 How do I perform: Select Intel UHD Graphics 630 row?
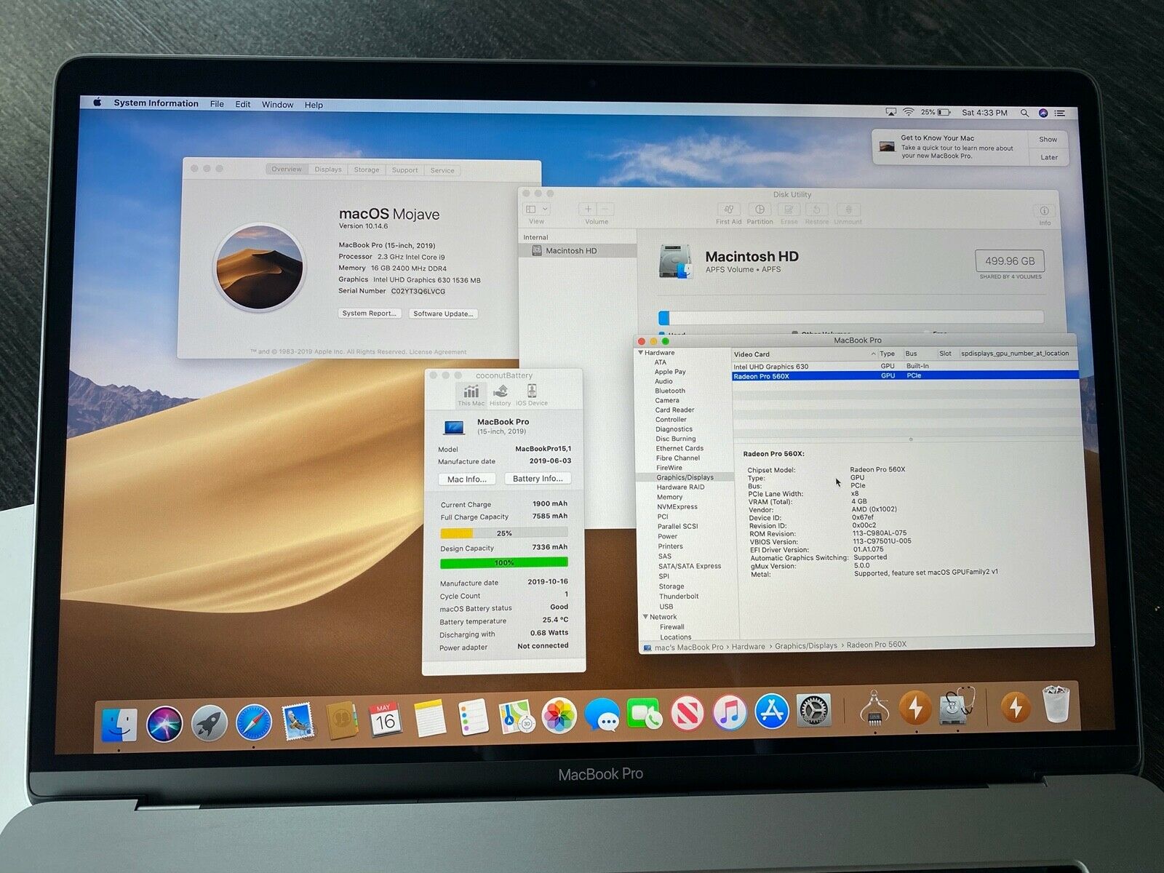[904, 366]
